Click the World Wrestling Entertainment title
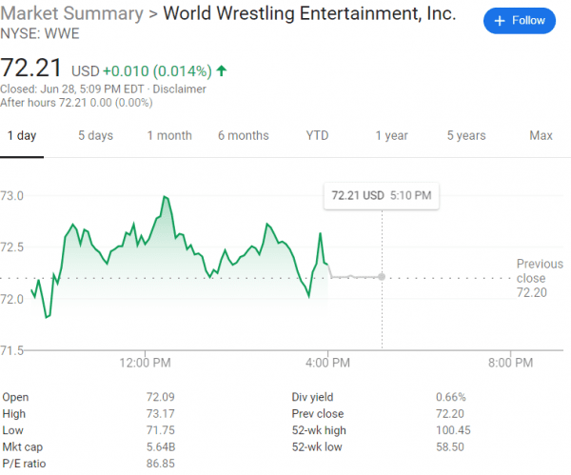Viewport: 571px width, 475px height. coord(309,16)
